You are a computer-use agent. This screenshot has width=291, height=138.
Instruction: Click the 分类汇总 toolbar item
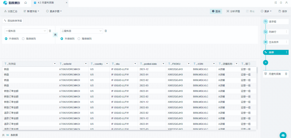click(x=11, y=11)
